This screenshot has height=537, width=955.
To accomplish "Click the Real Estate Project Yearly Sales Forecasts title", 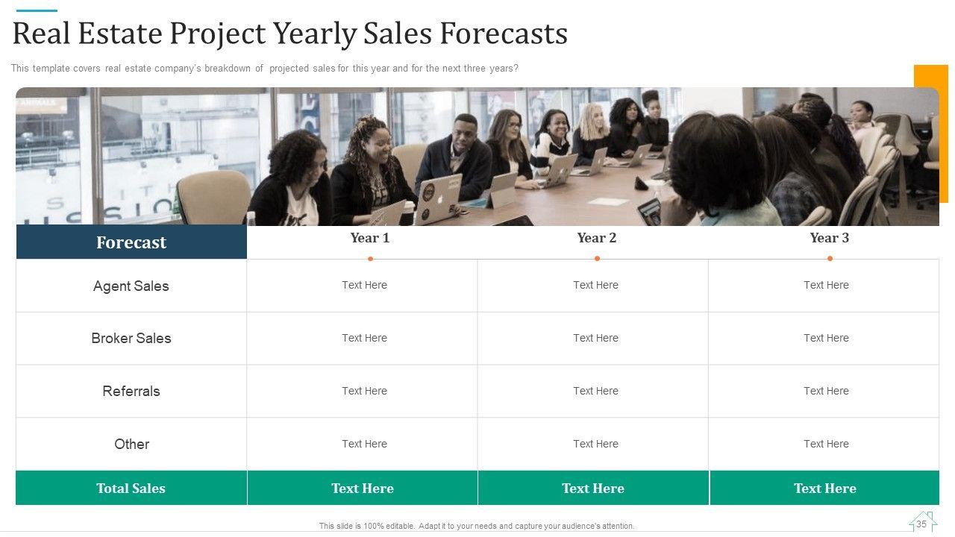I will click(x=290, y=34).
